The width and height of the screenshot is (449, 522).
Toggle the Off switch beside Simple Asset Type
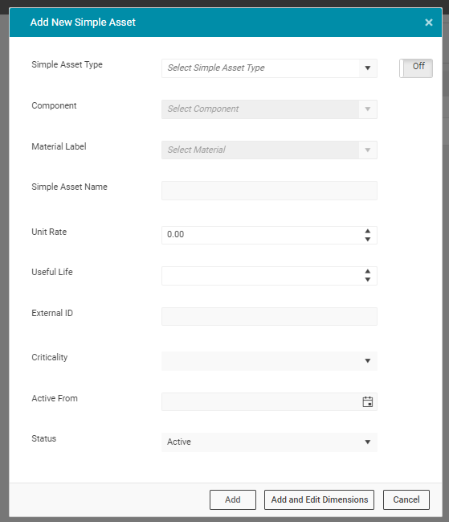tap(416, 68)
